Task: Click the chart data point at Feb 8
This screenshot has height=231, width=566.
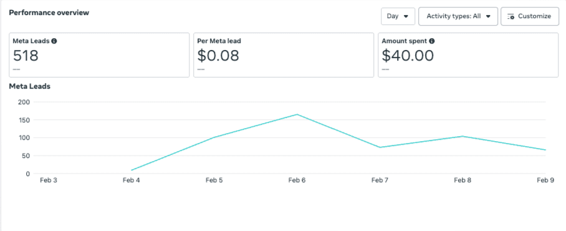Action: (463, 136)
